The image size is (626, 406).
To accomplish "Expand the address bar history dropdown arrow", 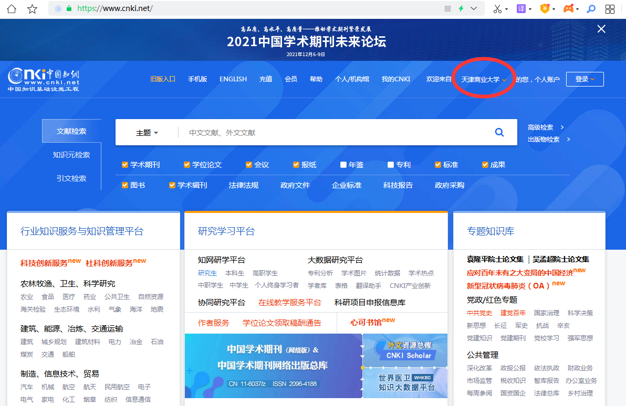I will [474, 8].
